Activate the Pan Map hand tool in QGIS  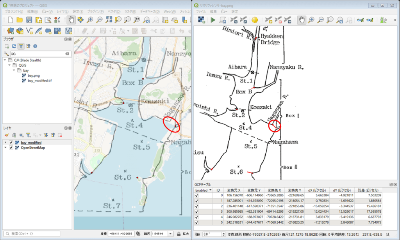pyautogui.click(x=71, y=19)
